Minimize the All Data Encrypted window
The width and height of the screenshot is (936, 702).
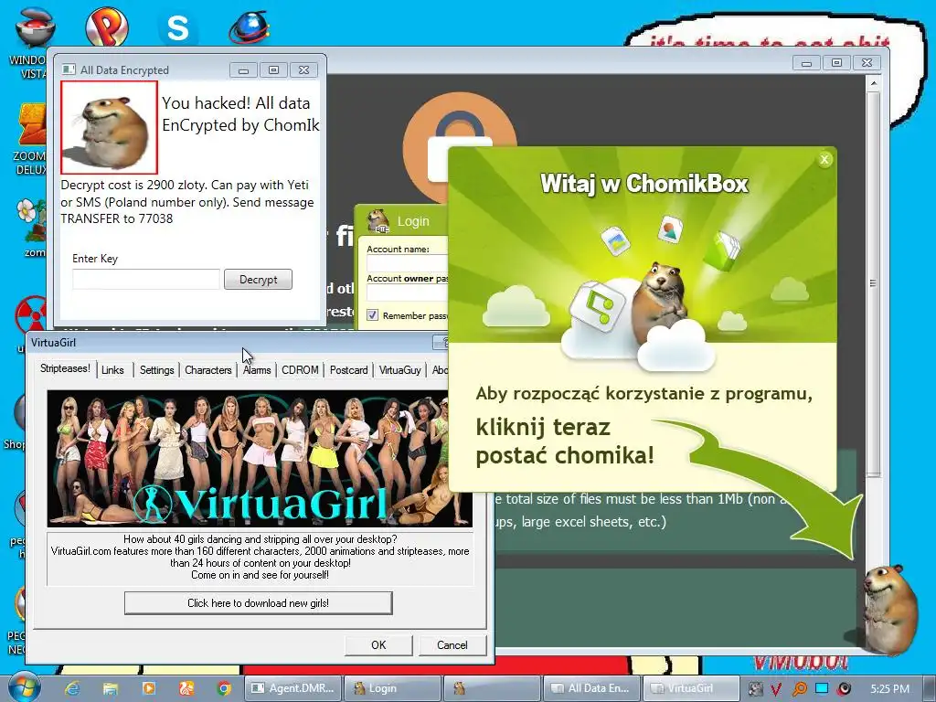[x=243, y=69]
